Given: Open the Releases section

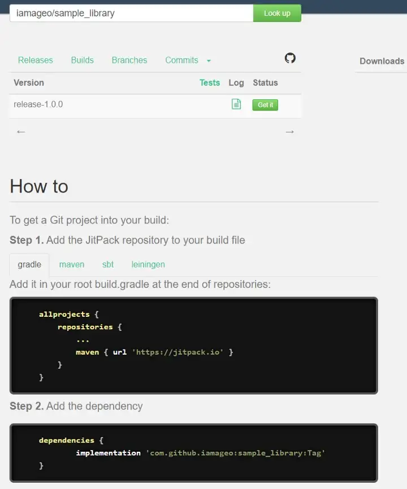Looking at the screenshot, I should 35,60.
